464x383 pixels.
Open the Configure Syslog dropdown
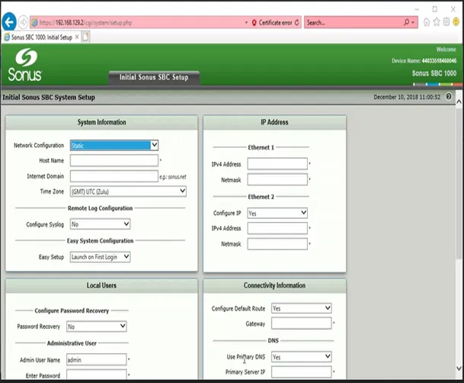click(x=100, y=224)
